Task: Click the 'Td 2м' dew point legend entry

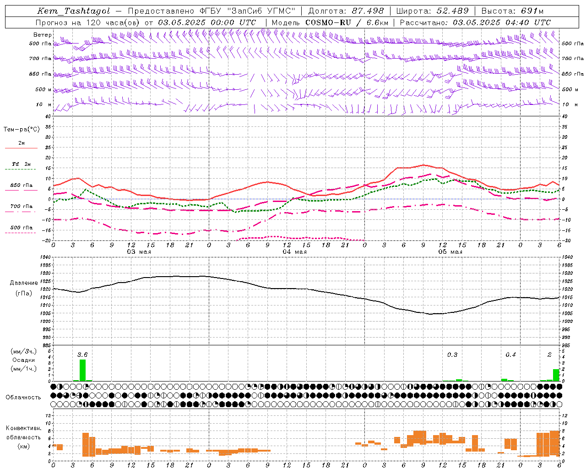Action: [22, 164]
